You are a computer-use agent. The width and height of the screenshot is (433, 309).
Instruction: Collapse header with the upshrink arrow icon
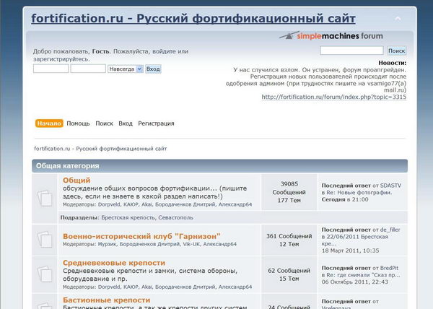[x=398, y=19]
